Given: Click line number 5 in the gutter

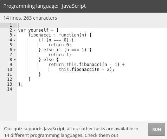Looking at the screenshot, I should 11,45.
